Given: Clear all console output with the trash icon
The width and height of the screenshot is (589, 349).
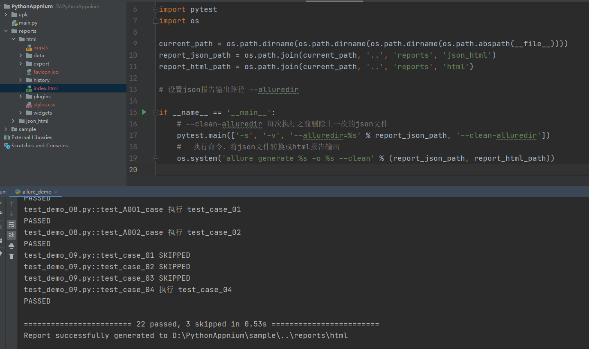Looking at the screenshot, I should pyautogui.click(x=11, y=257).
